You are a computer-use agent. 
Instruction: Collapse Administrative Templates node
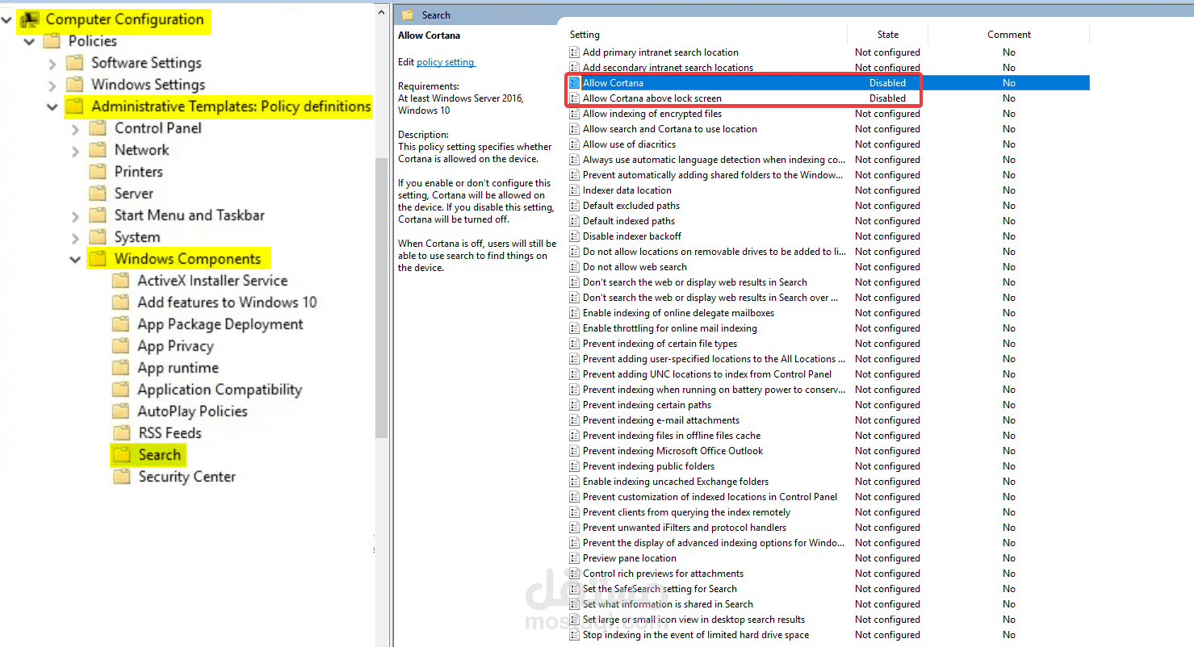coord(52,106)
